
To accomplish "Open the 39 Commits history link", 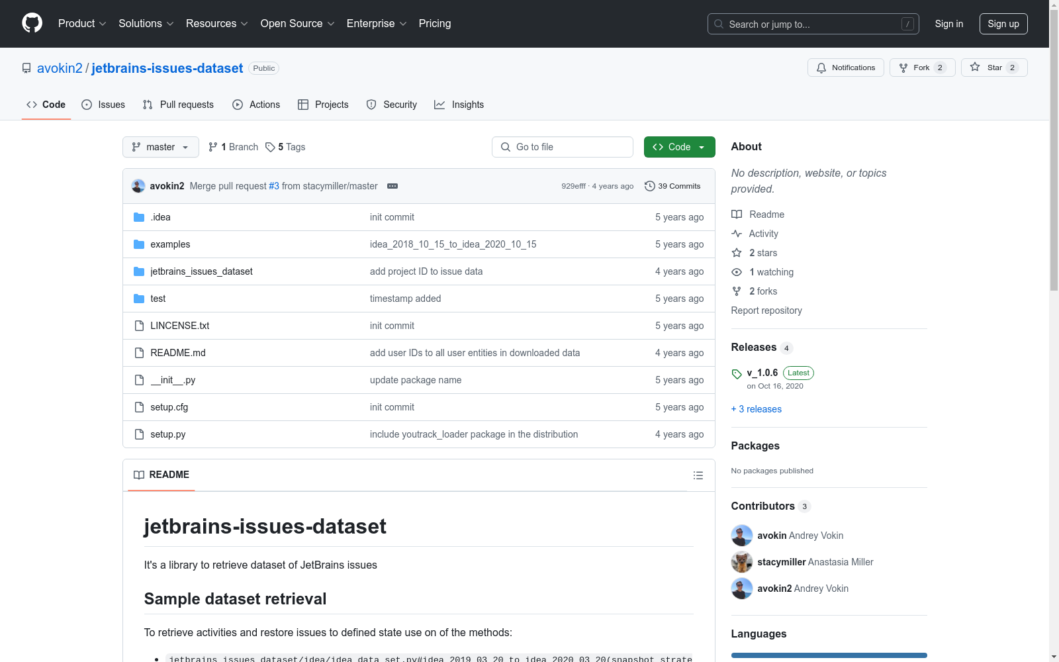I will [672, 186].
